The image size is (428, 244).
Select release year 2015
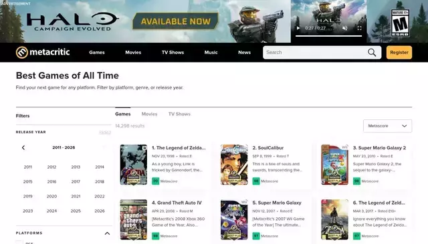click(x=28, y=182)
